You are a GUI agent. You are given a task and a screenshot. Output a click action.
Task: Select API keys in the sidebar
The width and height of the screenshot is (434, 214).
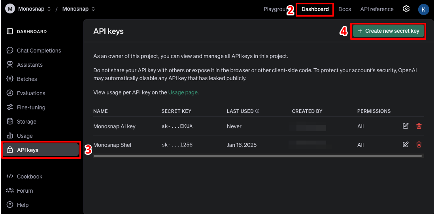(41, 150)
